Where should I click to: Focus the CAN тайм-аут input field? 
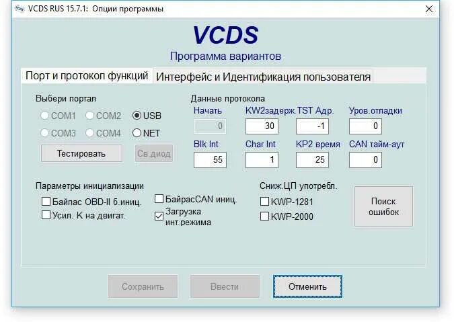coord(365,160)
